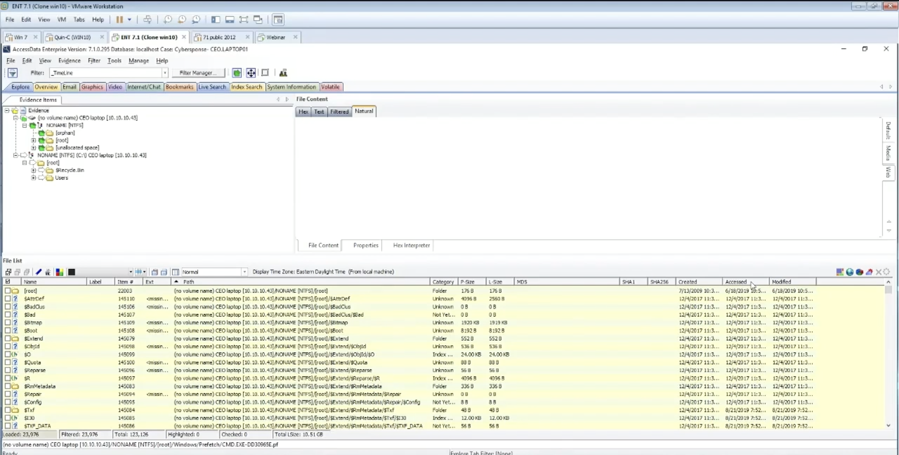Viewport: 899px width, 455px height.
Task: Switch to the Index Search tab
Action: click(246, 87)
